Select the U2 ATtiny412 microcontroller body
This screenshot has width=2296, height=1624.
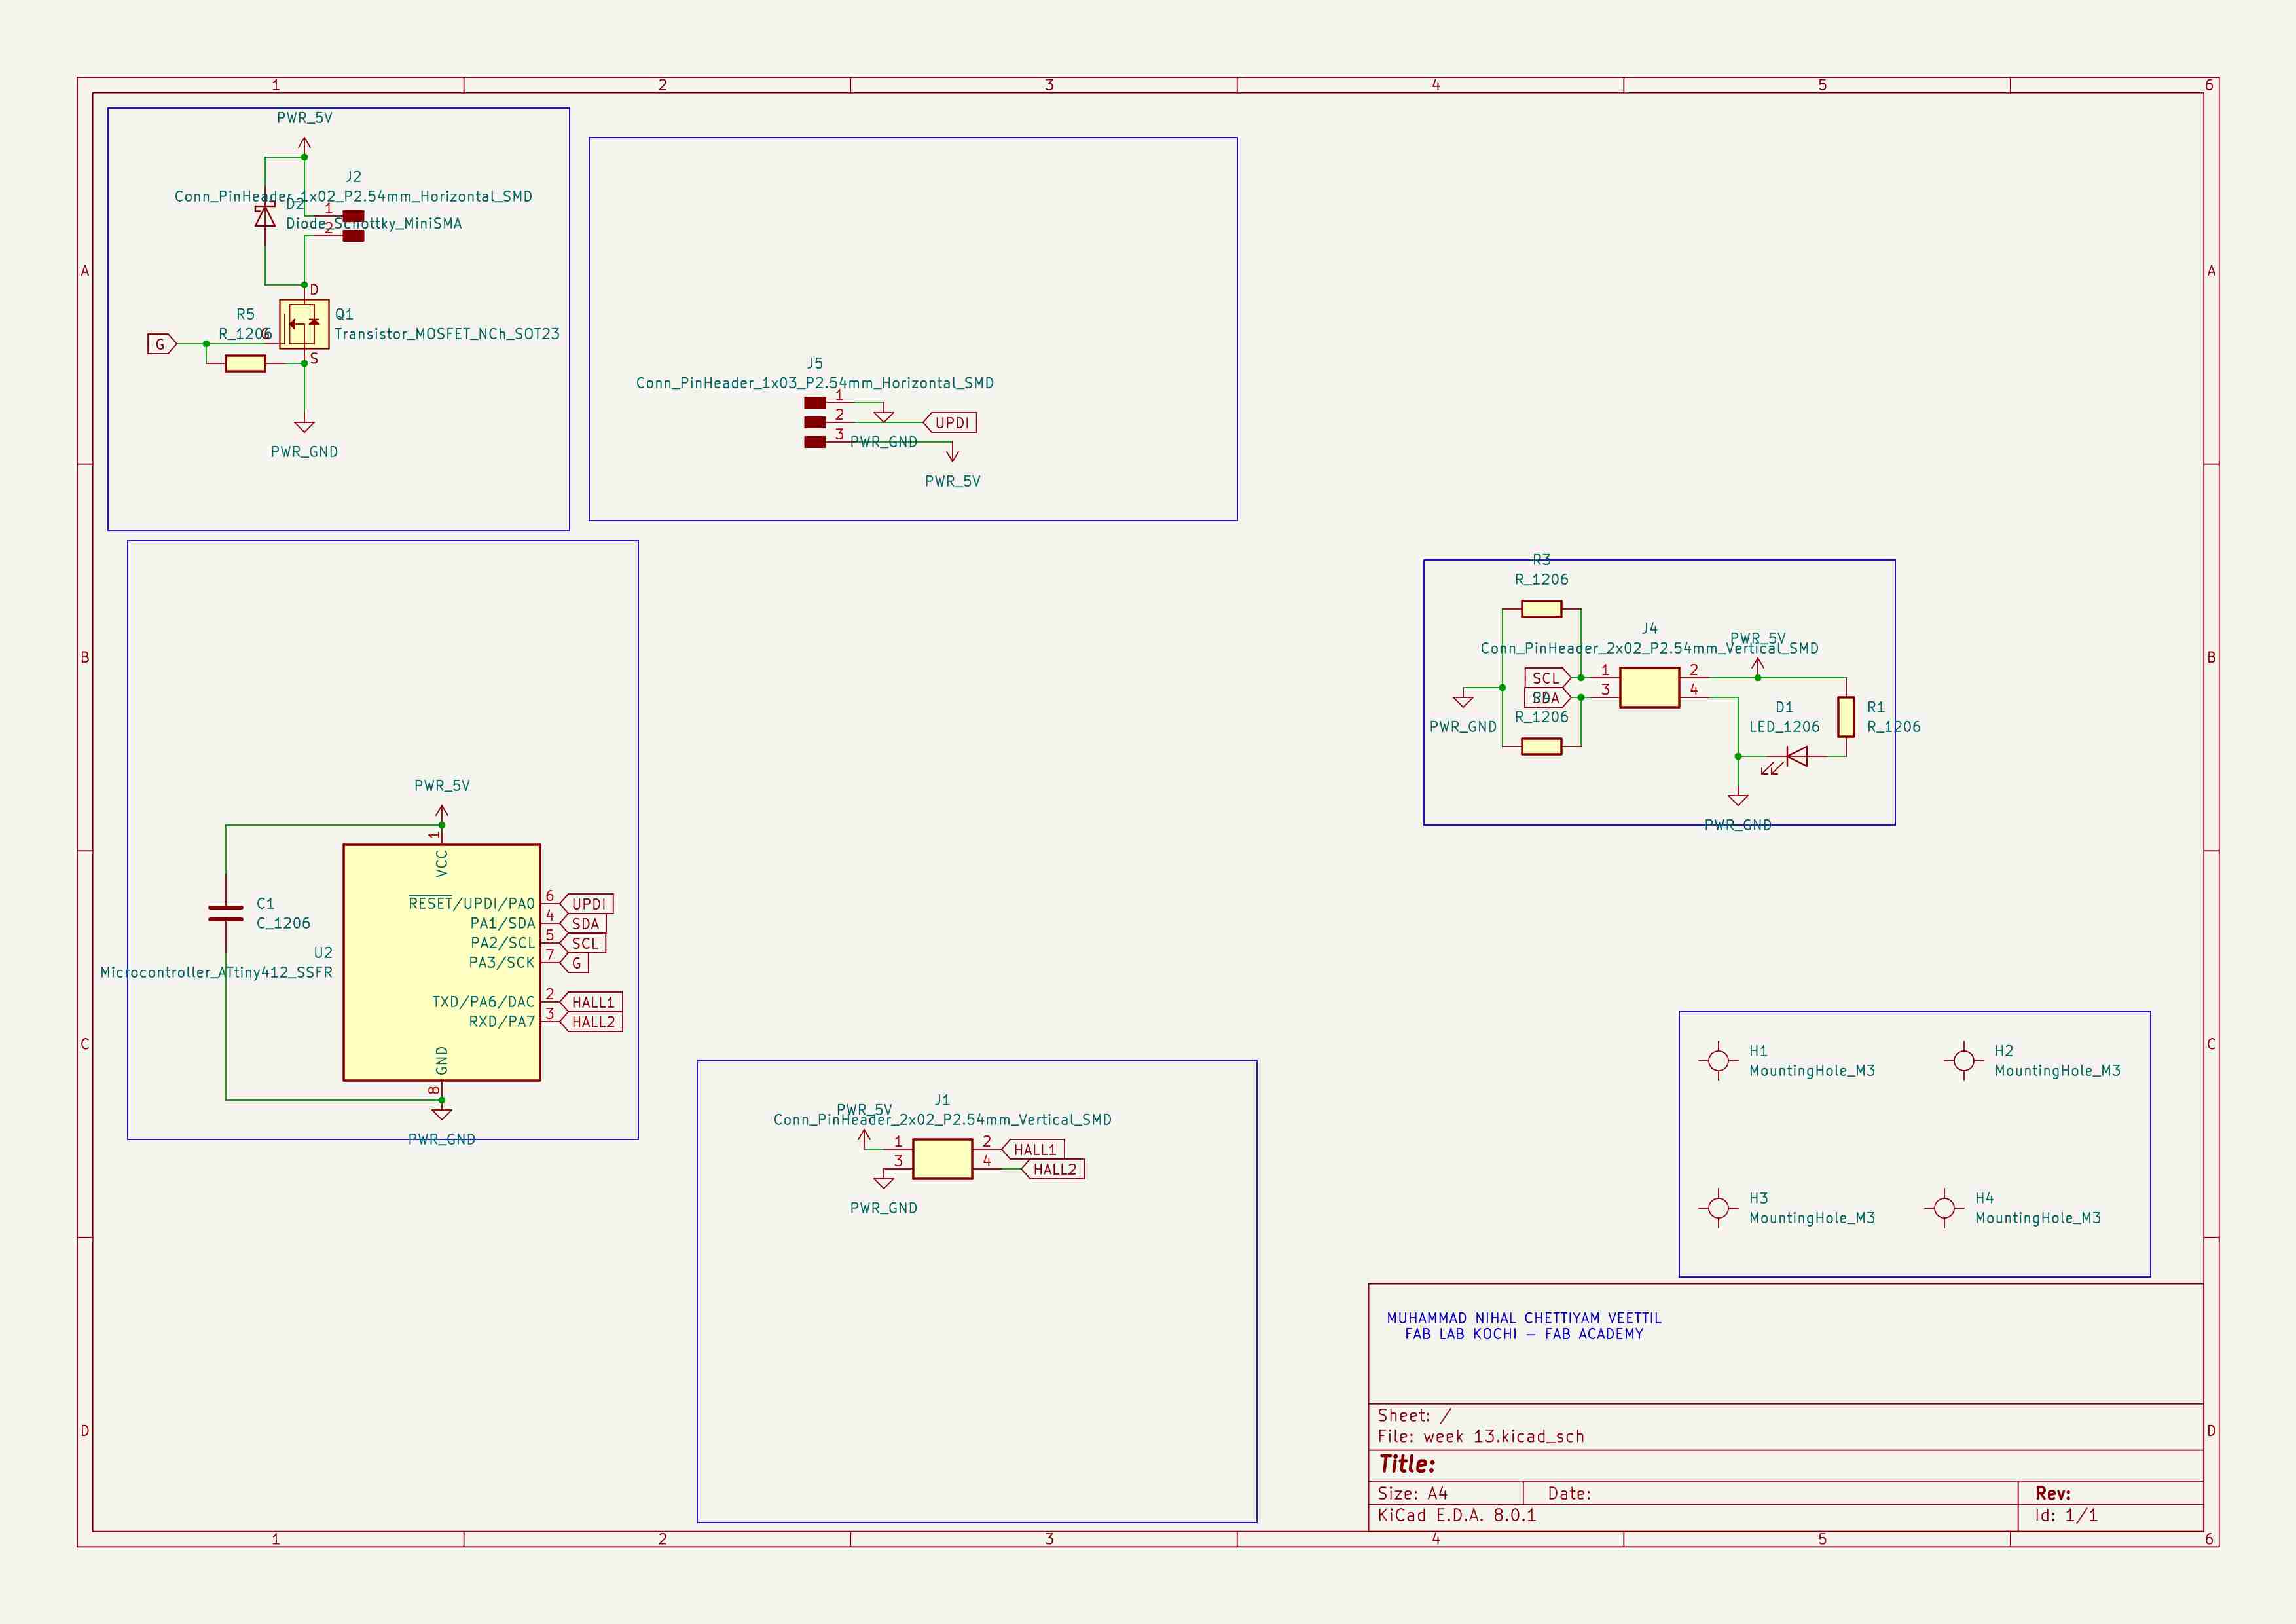point(442,962)
